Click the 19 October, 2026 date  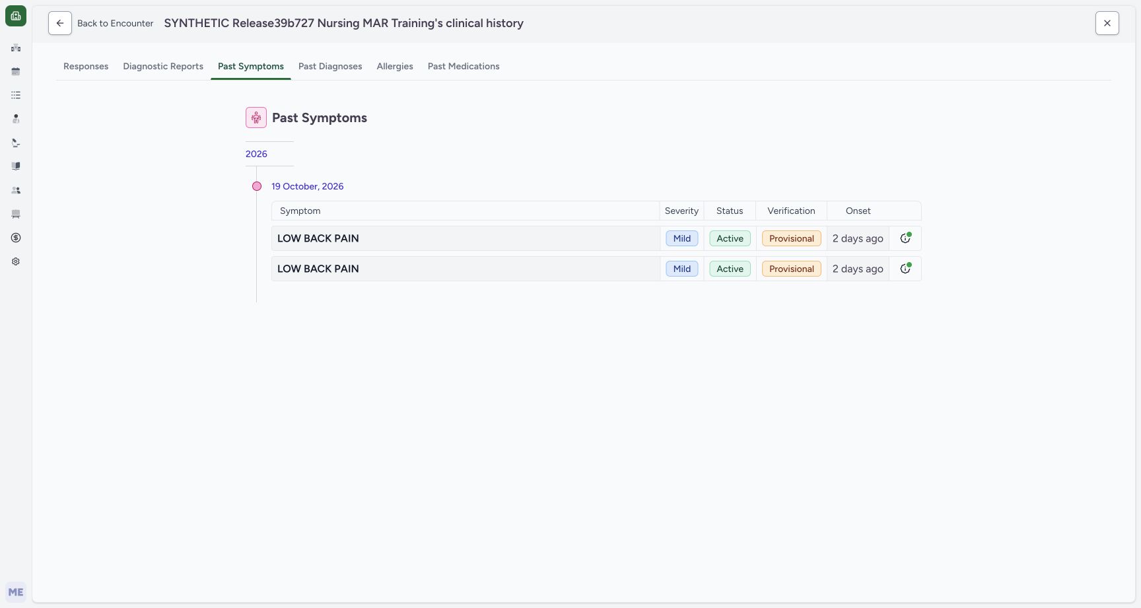[x=308, y=186]
